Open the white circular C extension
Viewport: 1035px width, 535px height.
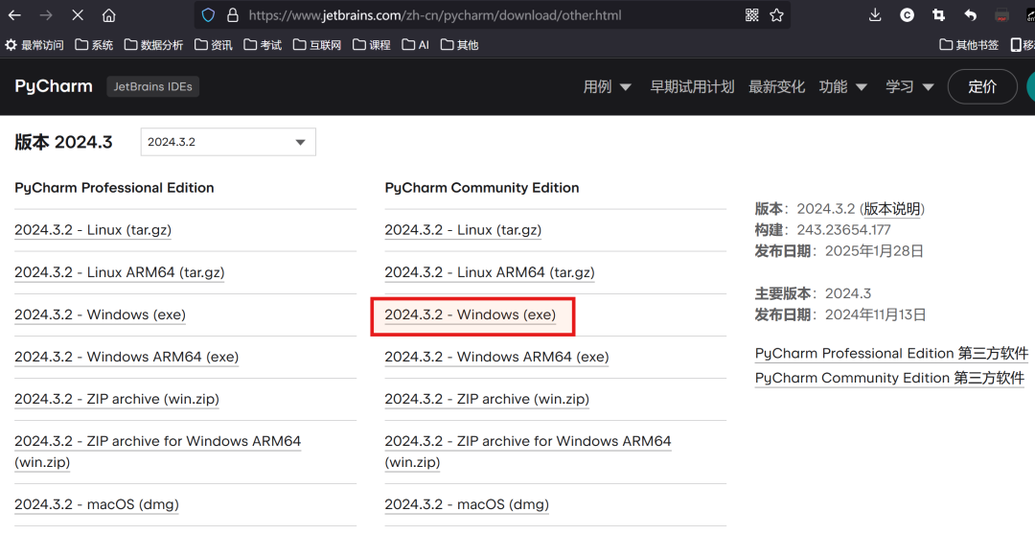[x=907, y=15]
